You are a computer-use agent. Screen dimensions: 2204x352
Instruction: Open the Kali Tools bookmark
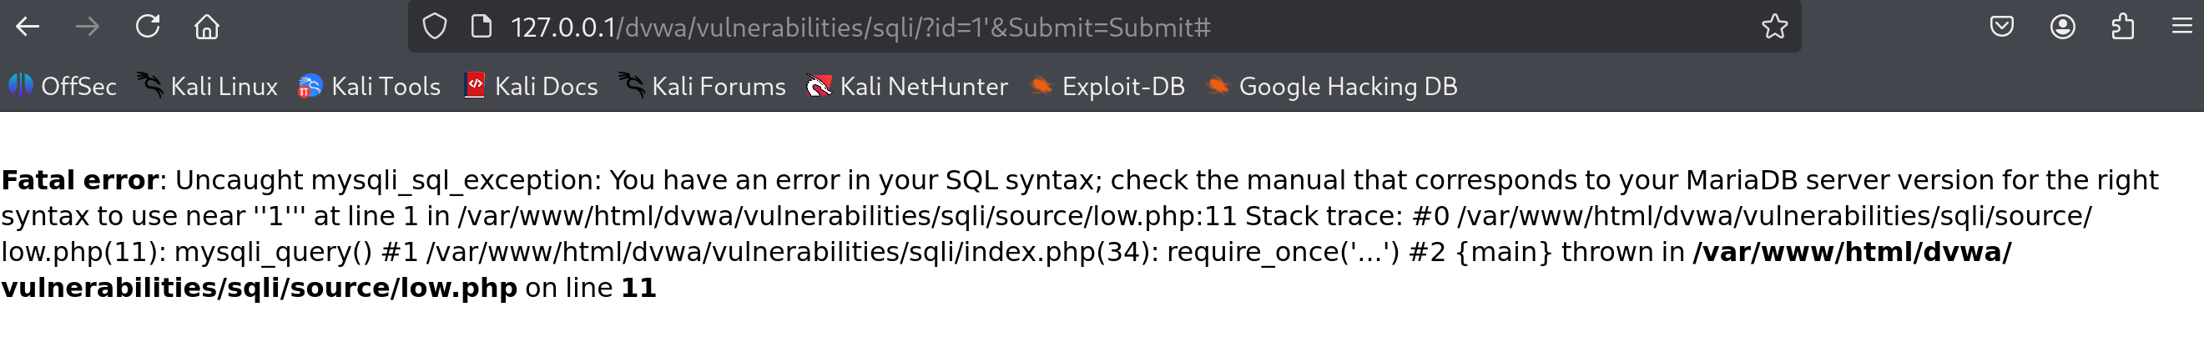click(x=370, y=86)
